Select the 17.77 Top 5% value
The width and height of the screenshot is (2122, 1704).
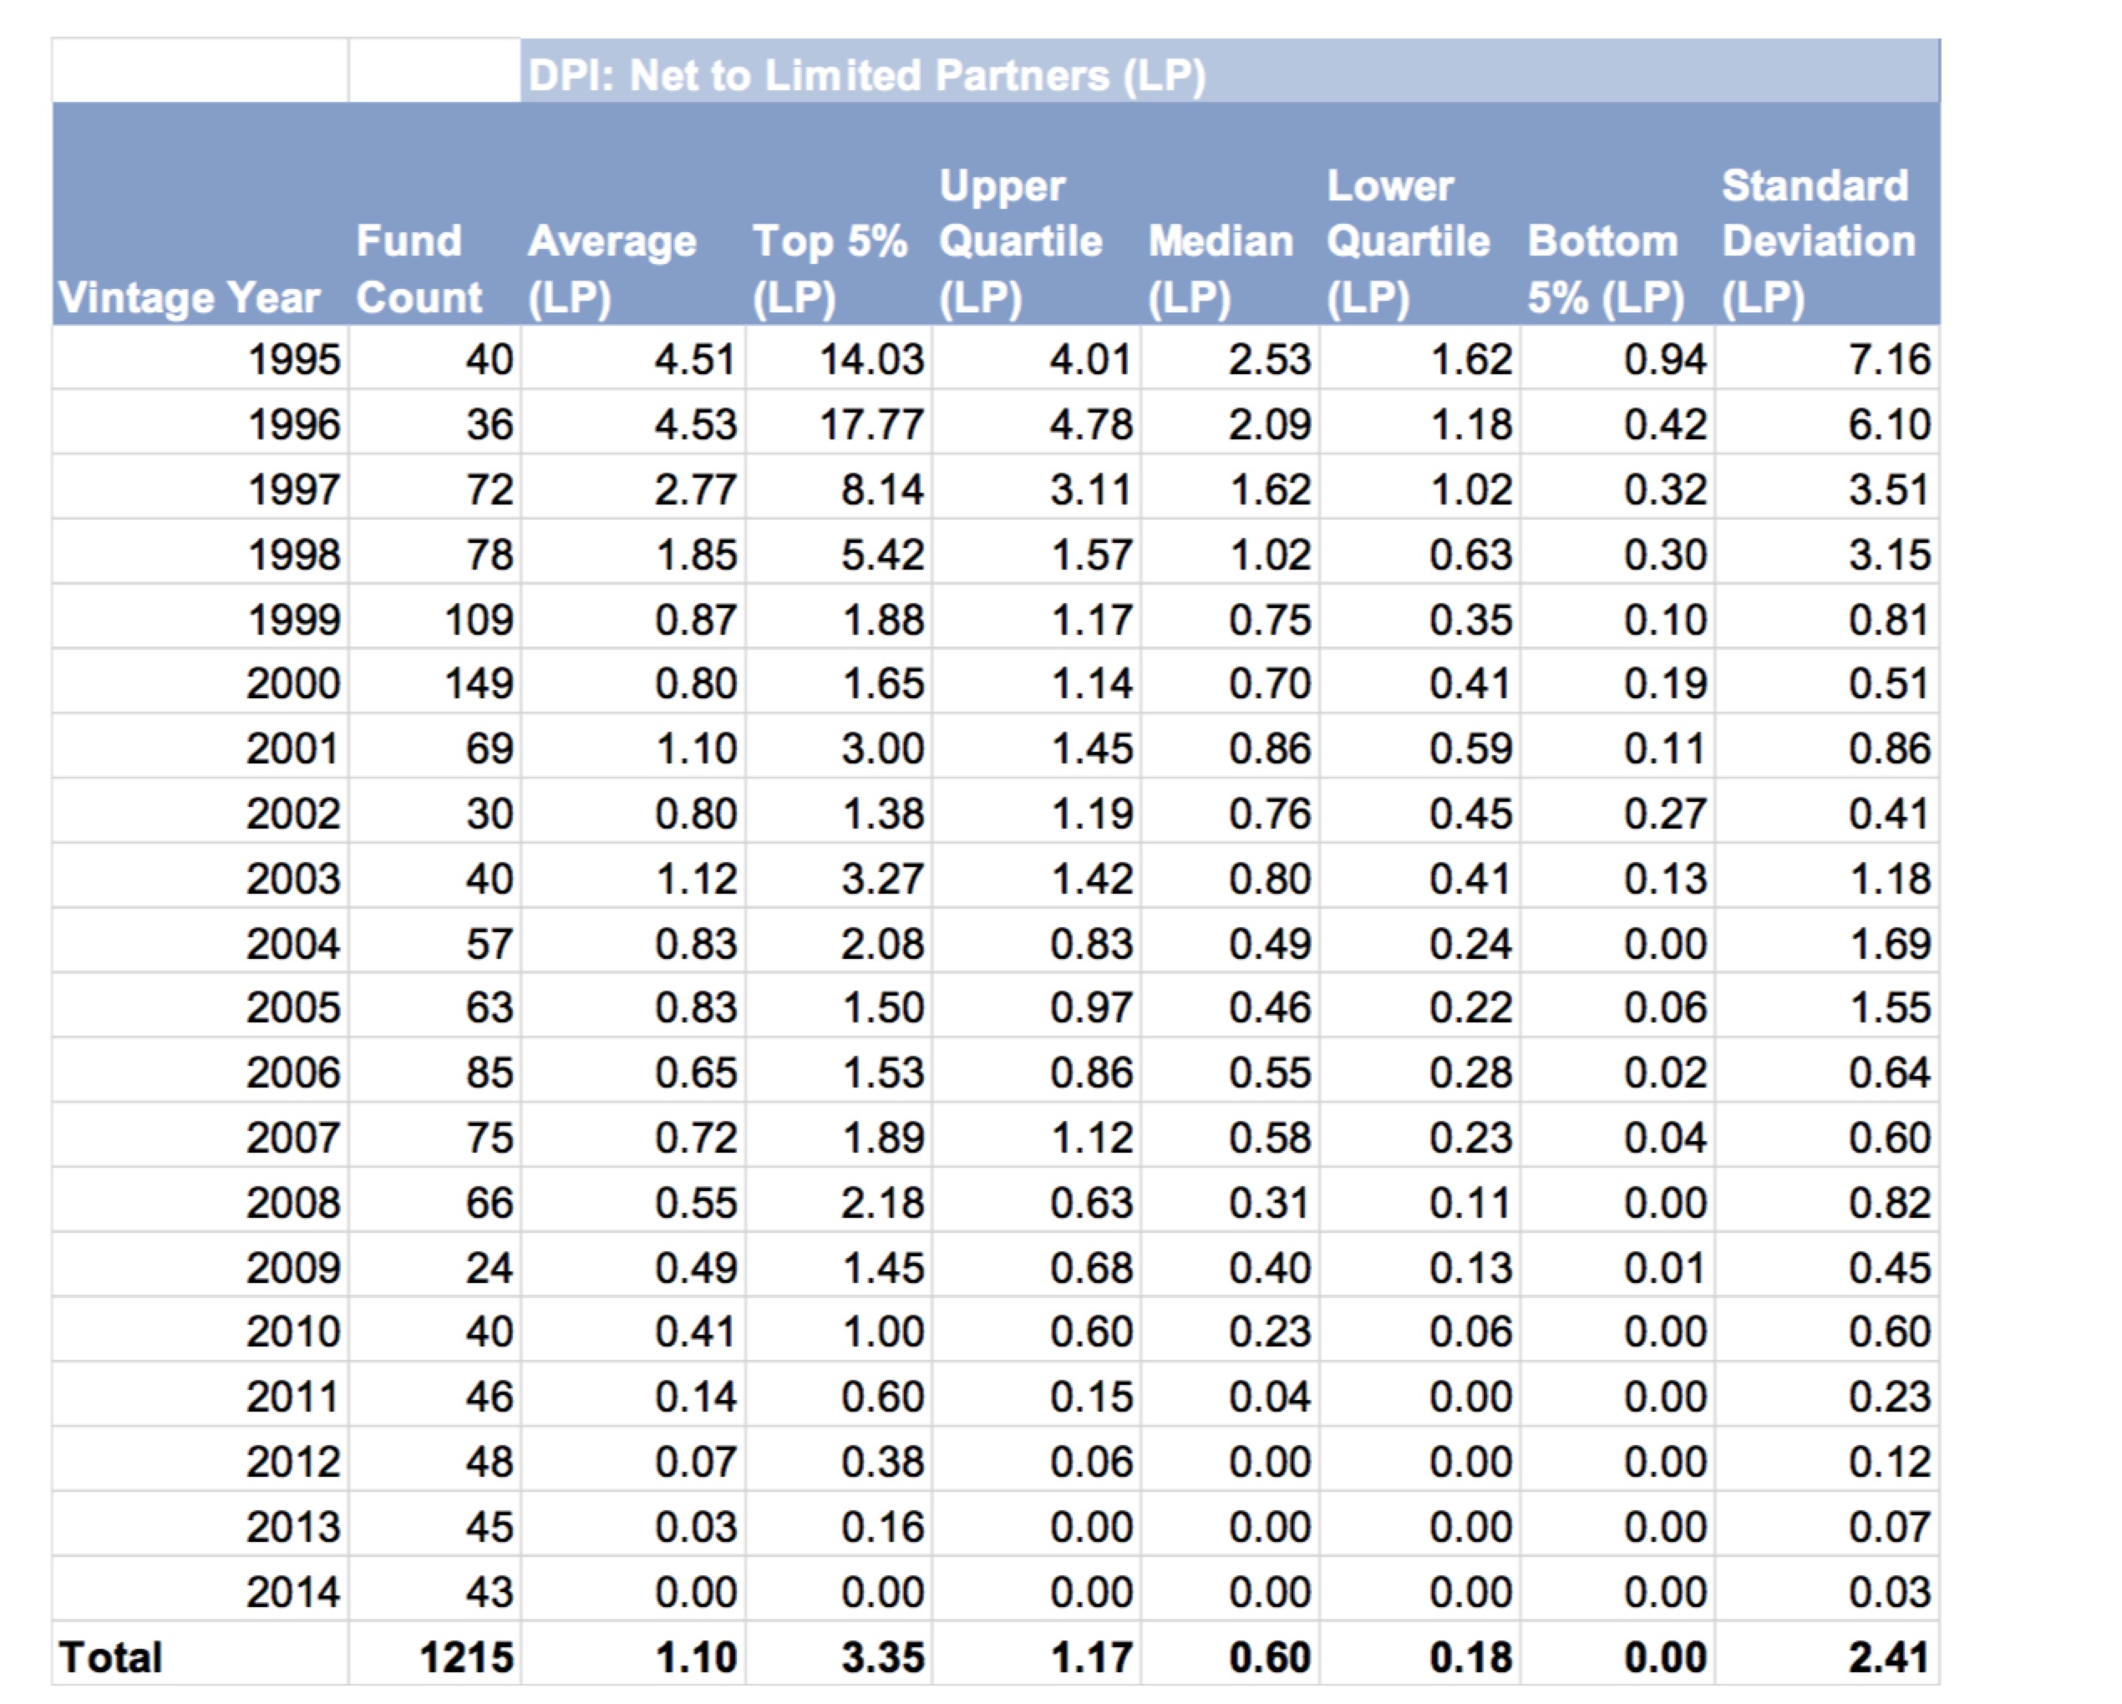click(x=871, y=424)
